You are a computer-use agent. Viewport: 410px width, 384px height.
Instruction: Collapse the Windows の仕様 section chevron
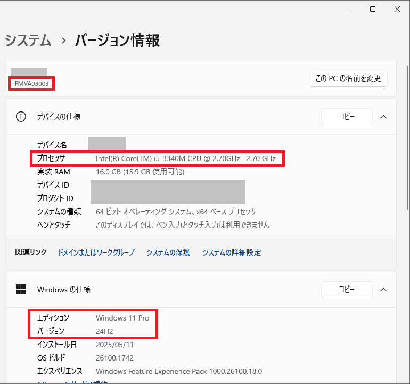pyautogui.click(x=383, y=290)
